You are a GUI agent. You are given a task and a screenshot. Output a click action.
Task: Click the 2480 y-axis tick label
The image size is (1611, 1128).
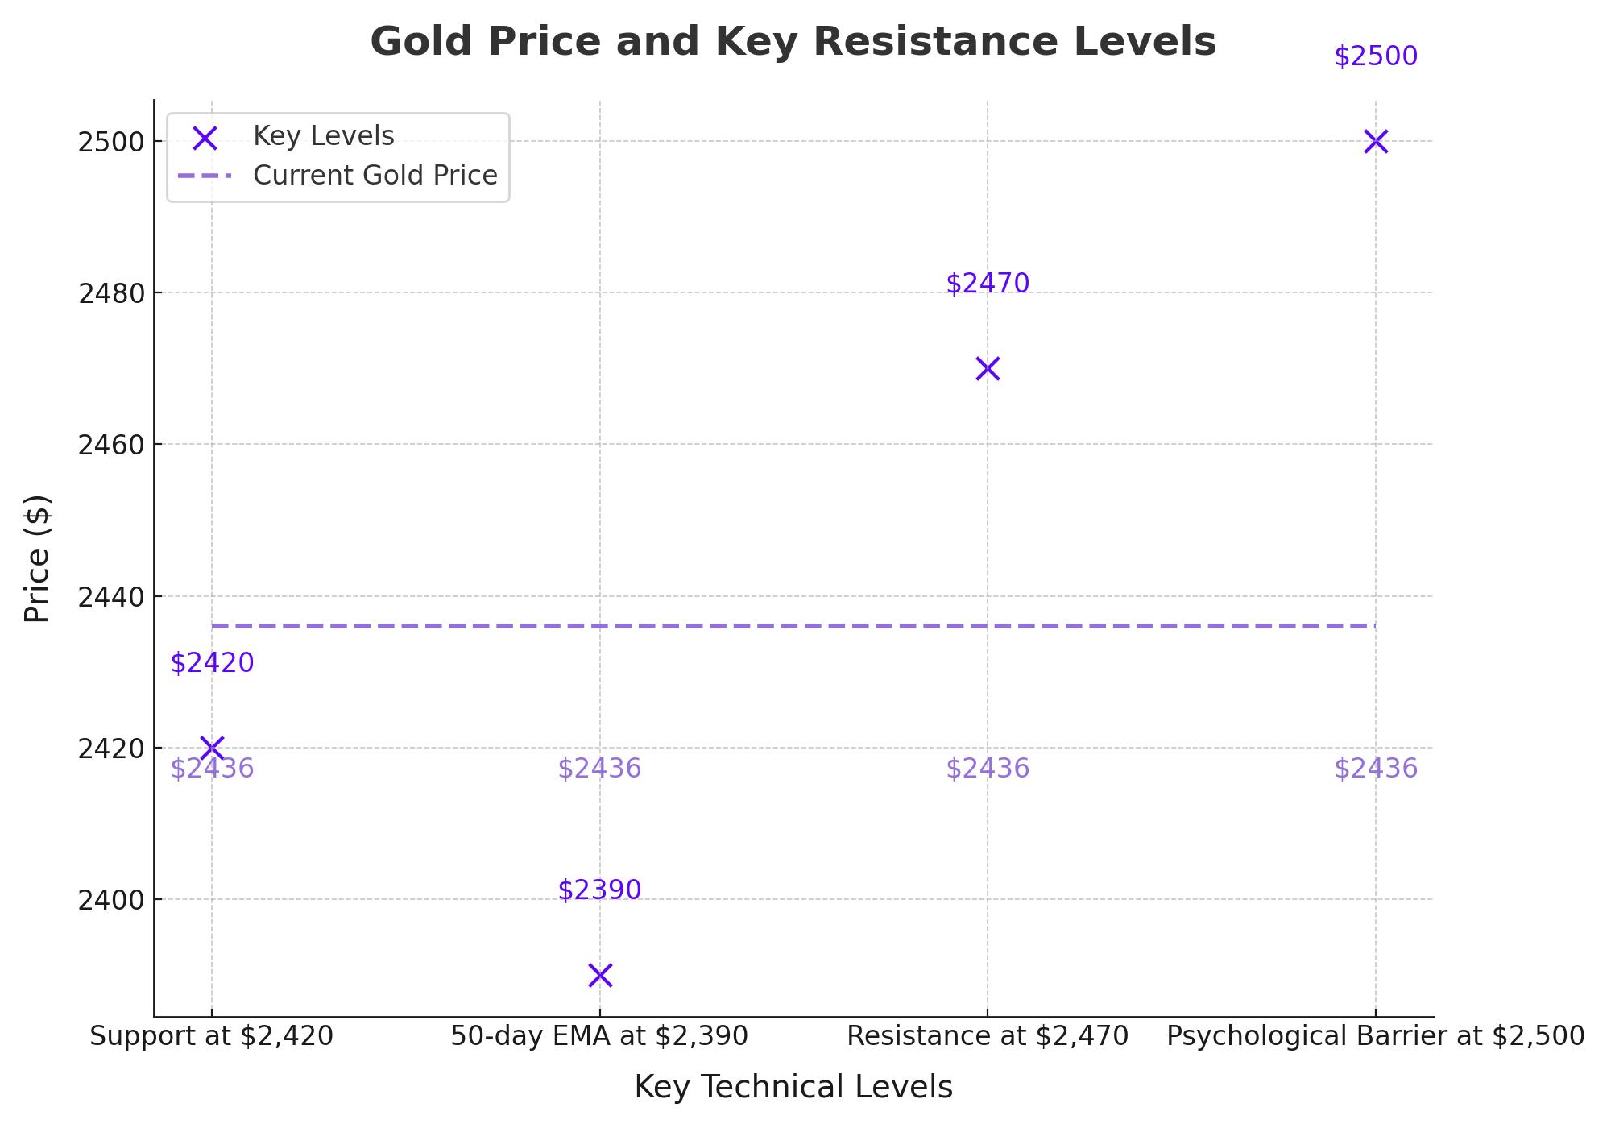point(110,293)
